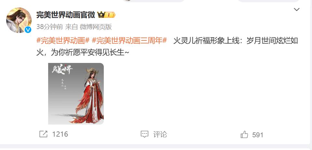Click the like count 591
This screenshot has width=312, height=150.
tap(258, 135)
